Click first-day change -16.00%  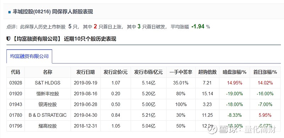pos(265,94)
